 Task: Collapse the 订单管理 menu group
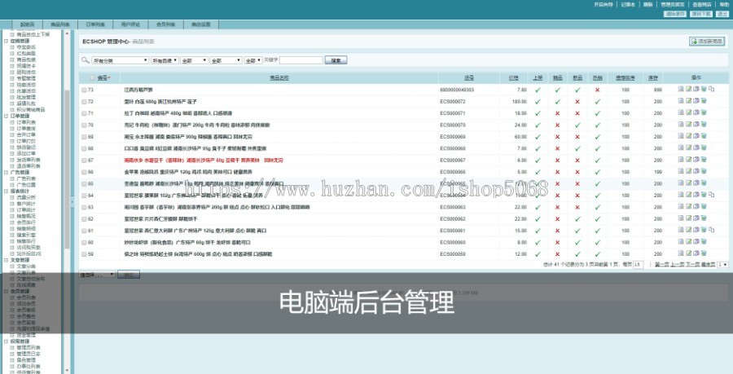click(x=6, y=116)
